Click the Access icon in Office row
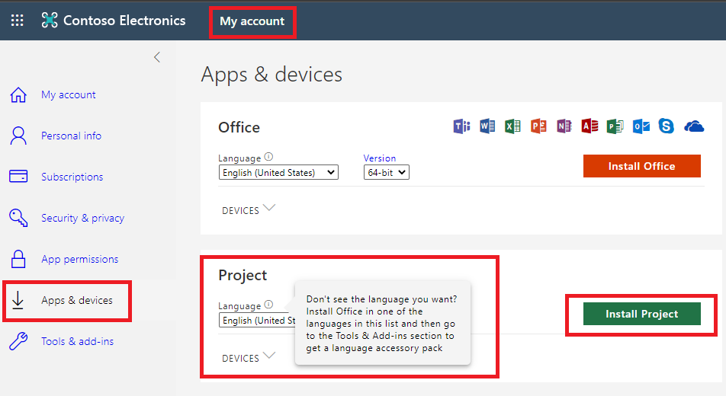The width and height of the screenshot is (726, 396). click(x=590, y=126)
